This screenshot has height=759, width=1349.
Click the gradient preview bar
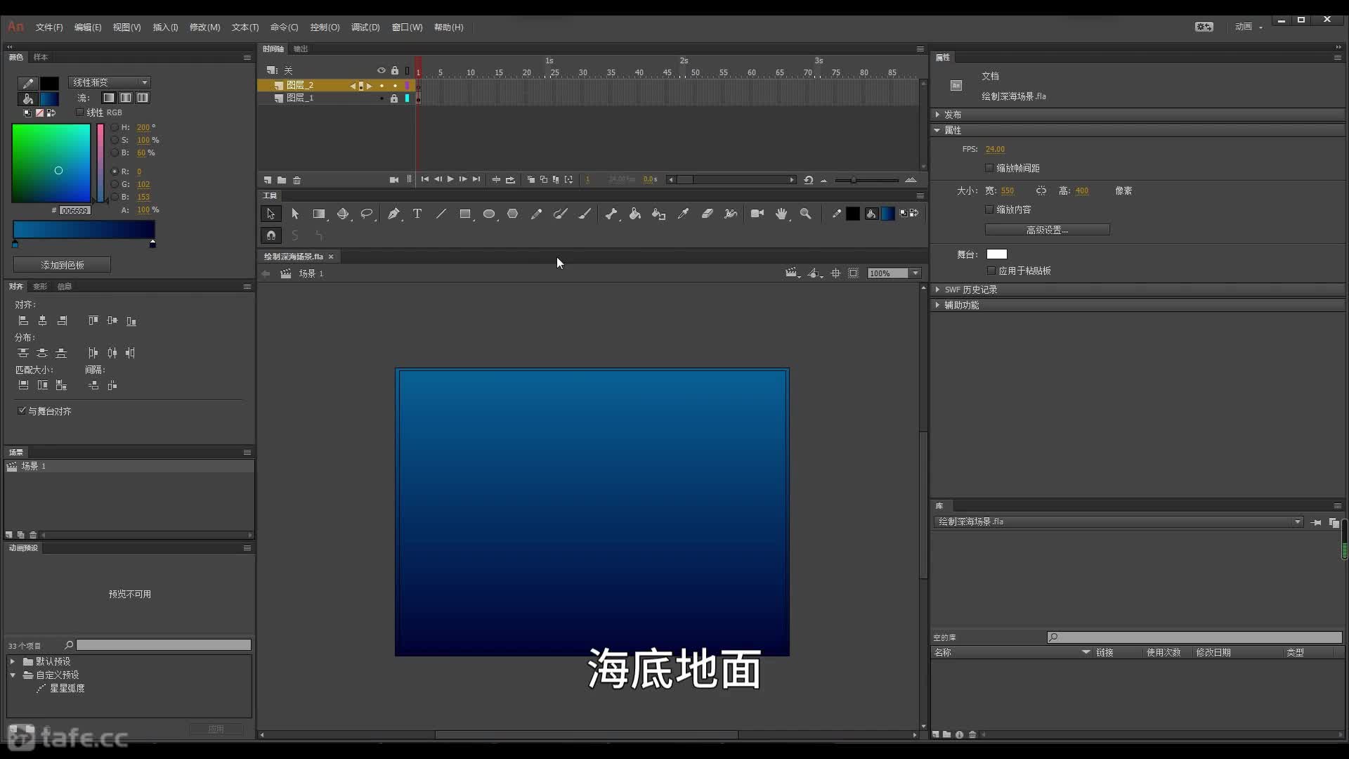84,230
